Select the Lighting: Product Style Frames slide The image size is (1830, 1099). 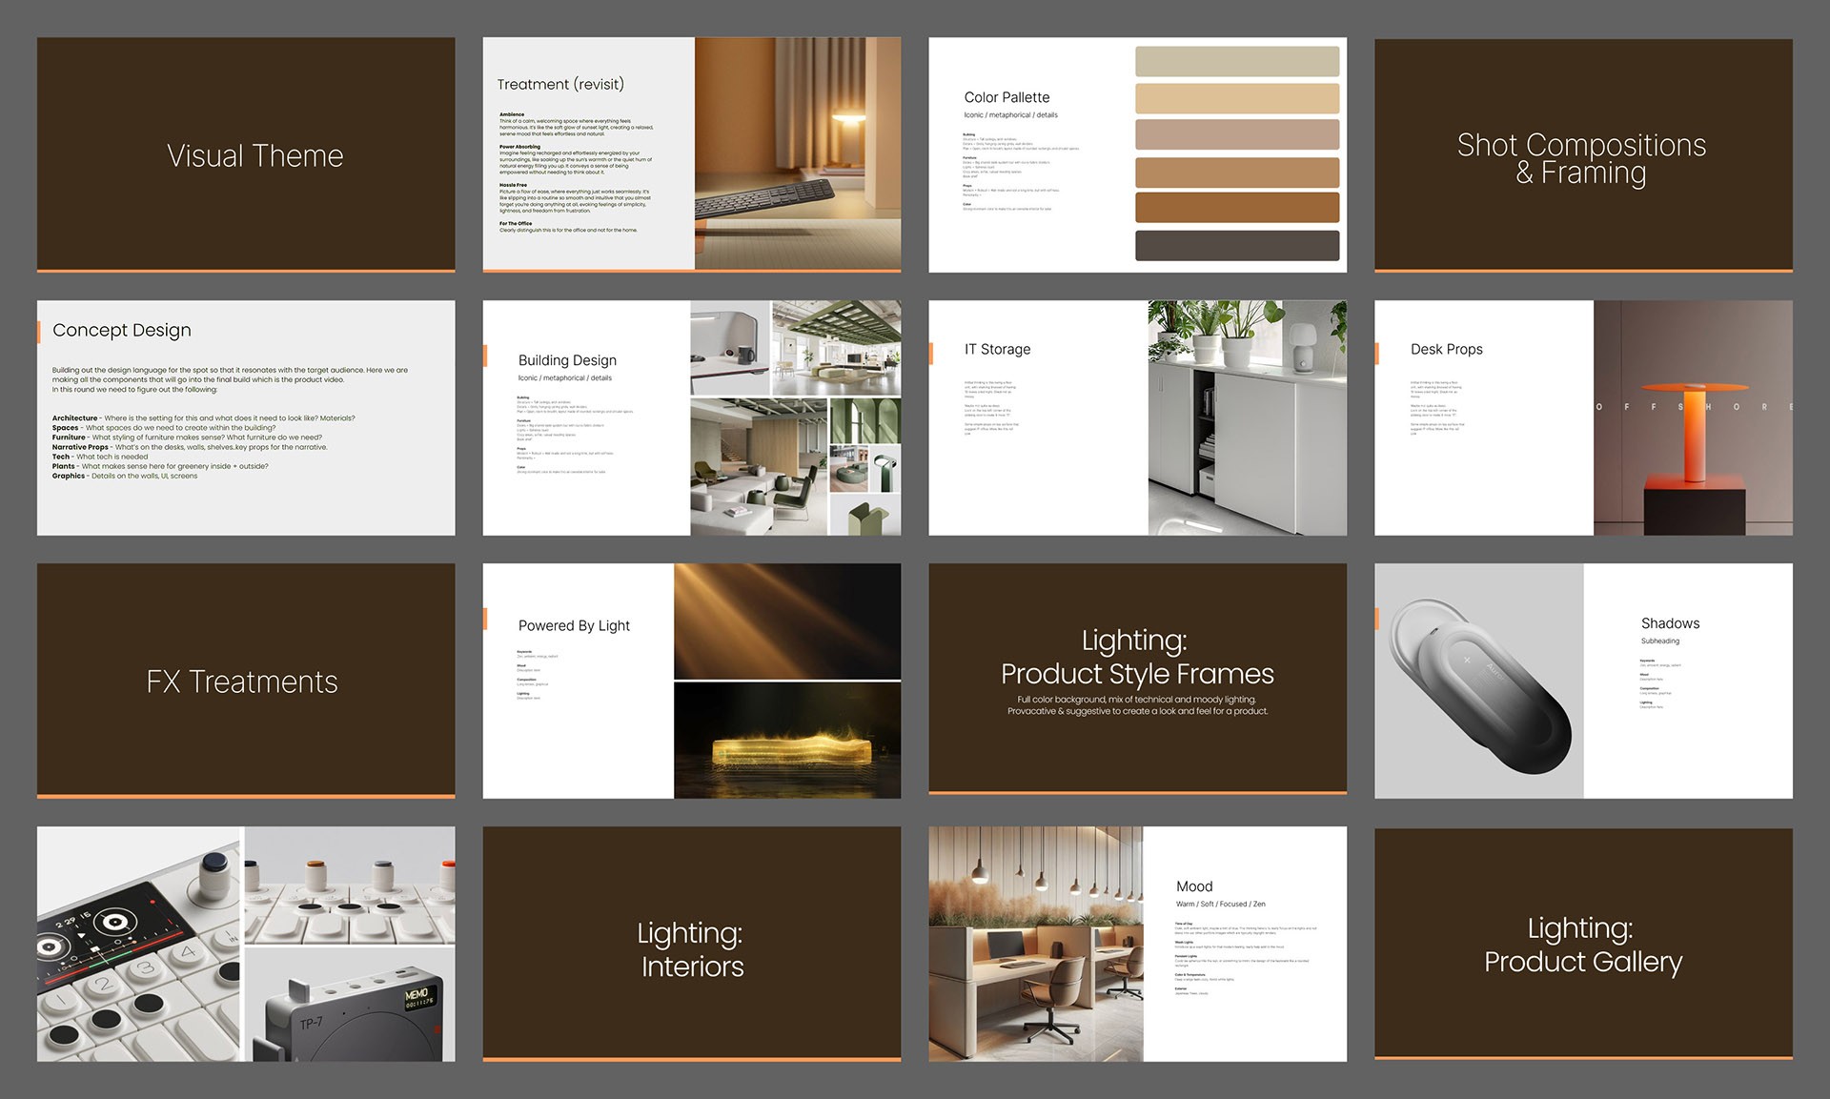[x=1136, y=680]
